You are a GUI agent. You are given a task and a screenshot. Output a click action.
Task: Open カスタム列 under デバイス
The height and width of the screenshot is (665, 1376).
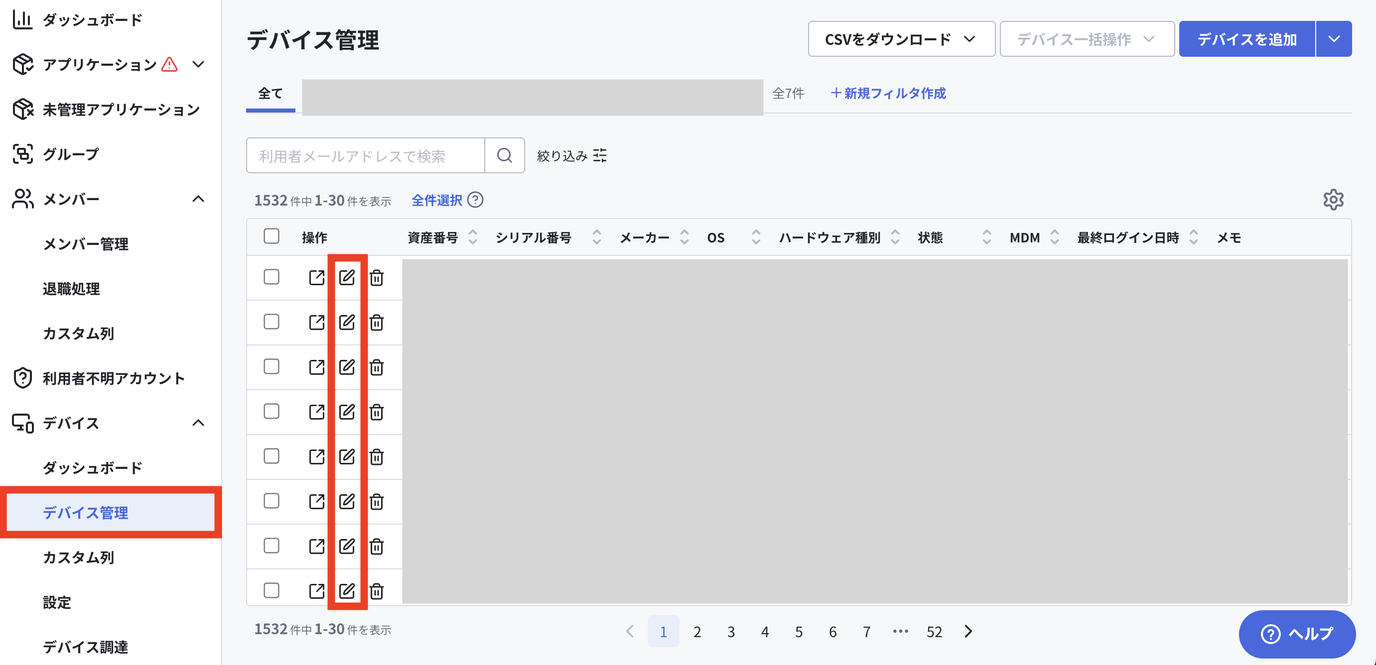pyautogui.click(x=79, y=557)
